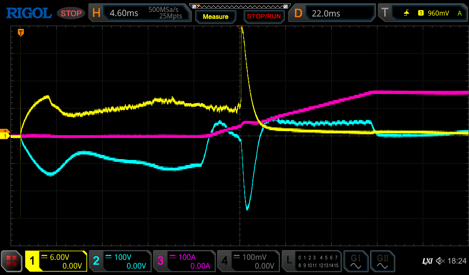This screenshot has width=469, height=275.
Task: Open the Measure menu
Action: click(215, 16)
